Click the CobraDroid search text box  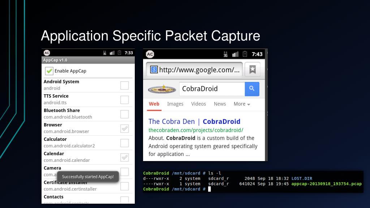[x=212, y=89]
